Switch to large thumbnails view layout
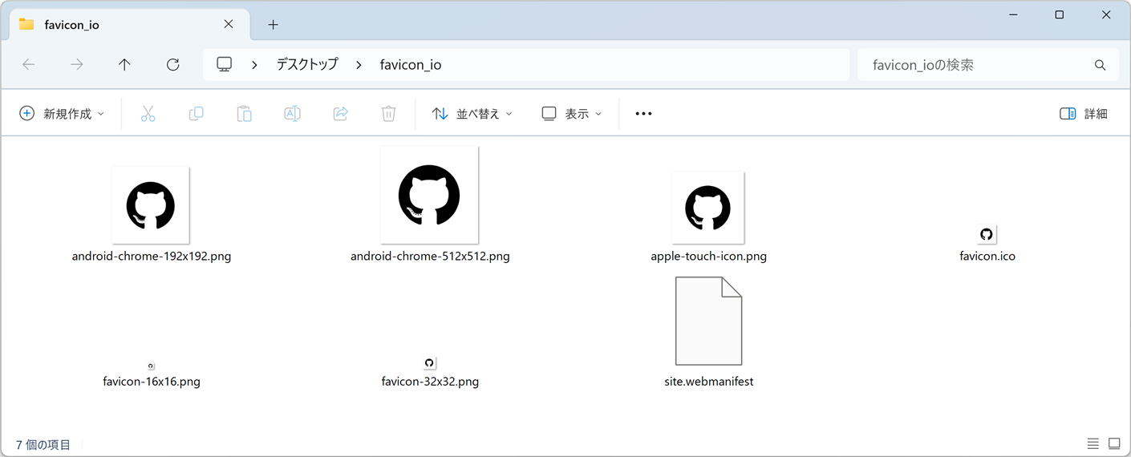This screenshot has width=1131, height=457. point(1114,443)
